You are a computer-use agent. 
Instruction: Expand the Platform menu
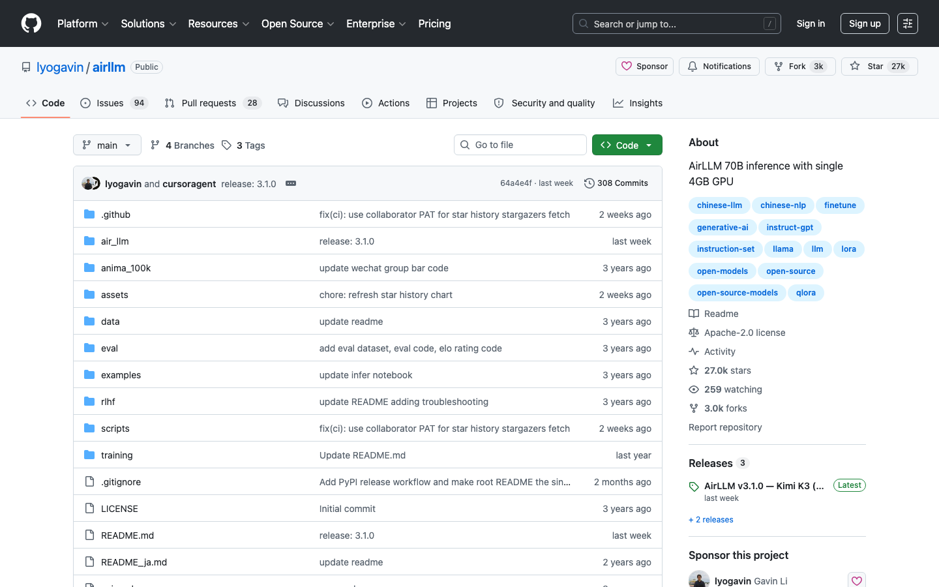point(83,23)
